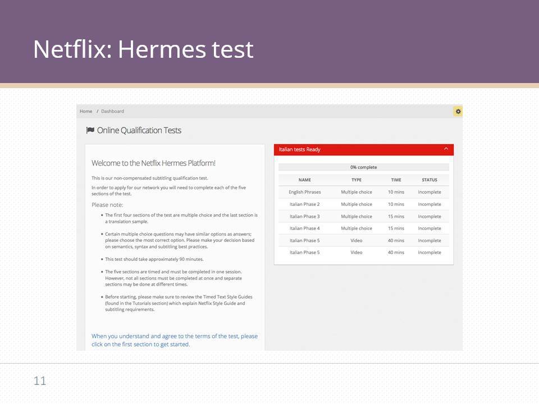Click Multiple choice in Italian Phase 2 row

[x=357, y=204]
